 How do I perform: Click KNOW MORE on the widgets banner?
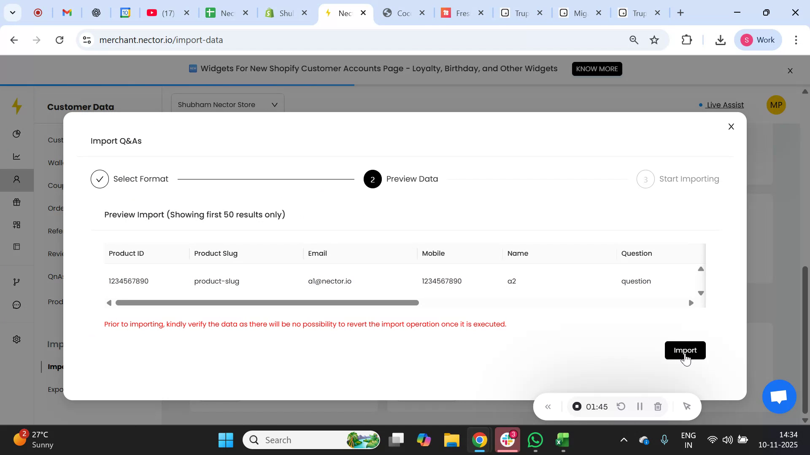tap(597, 69)
